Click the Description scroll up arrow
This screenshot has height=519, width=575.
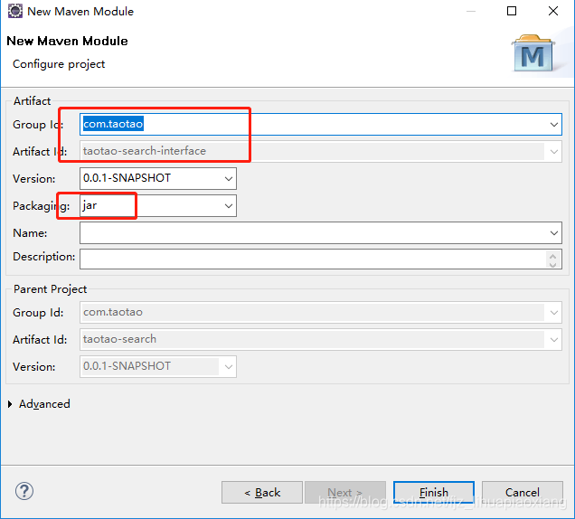553,255
